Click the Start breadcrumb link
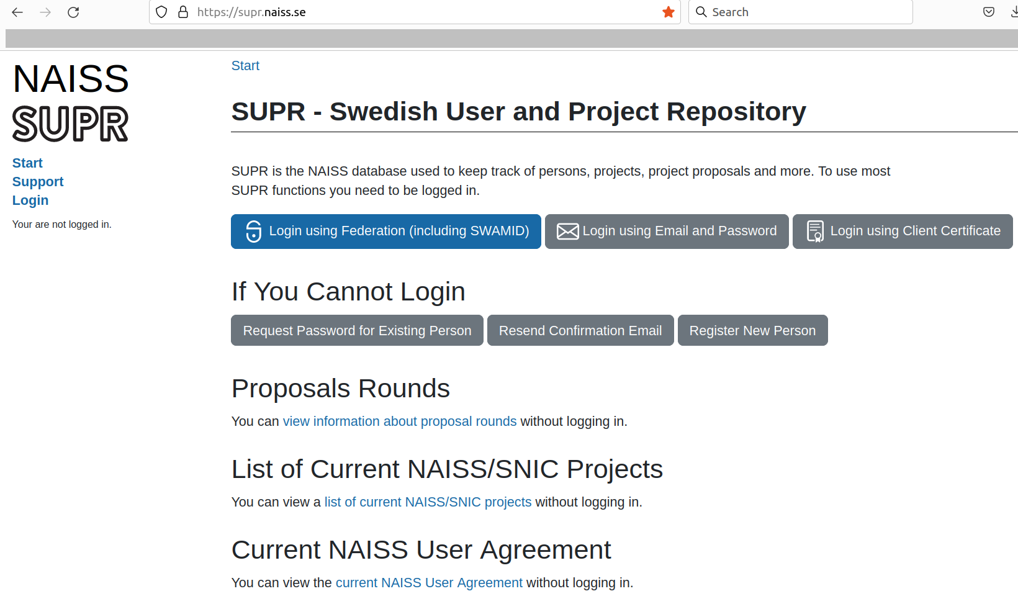Viewport: 1018px width, 604px height. click(x=245, y=66)
